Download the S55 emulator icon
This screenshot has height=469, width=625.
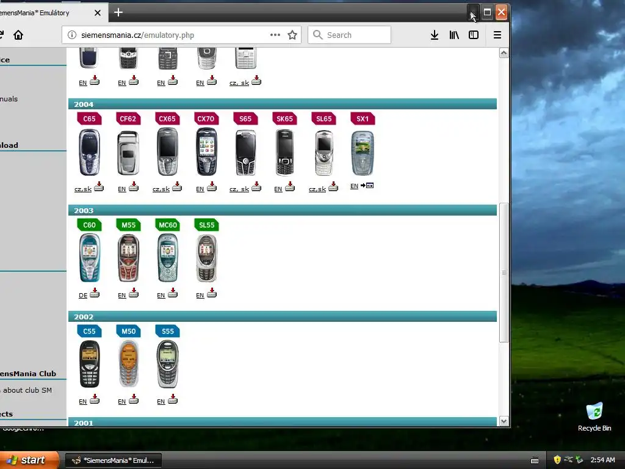point(173,399)
